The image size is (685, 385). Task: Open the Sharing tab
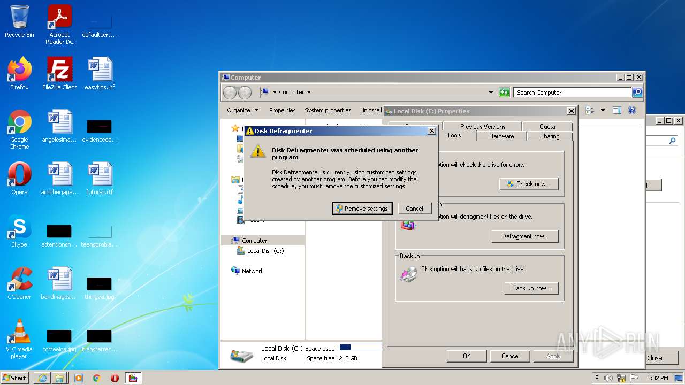point(550,136)
